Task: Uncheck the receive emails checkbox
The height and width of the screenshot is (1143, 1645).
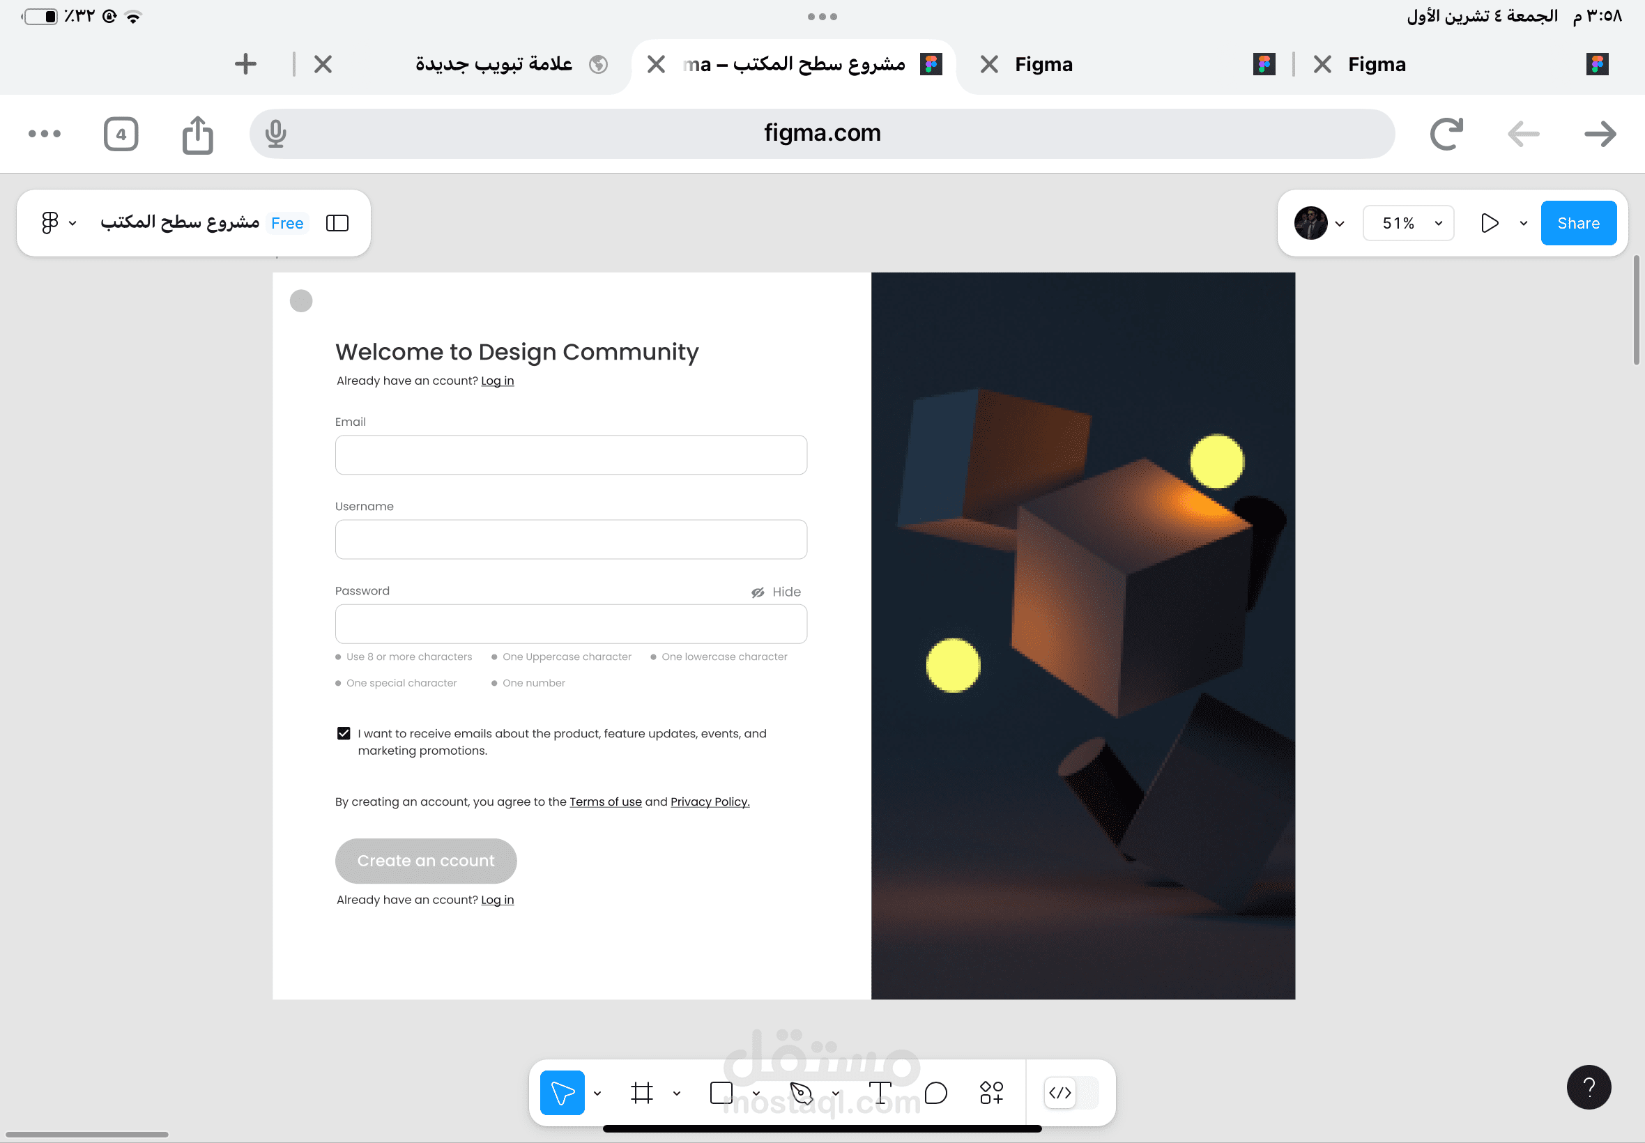Action: coord(344,733)
